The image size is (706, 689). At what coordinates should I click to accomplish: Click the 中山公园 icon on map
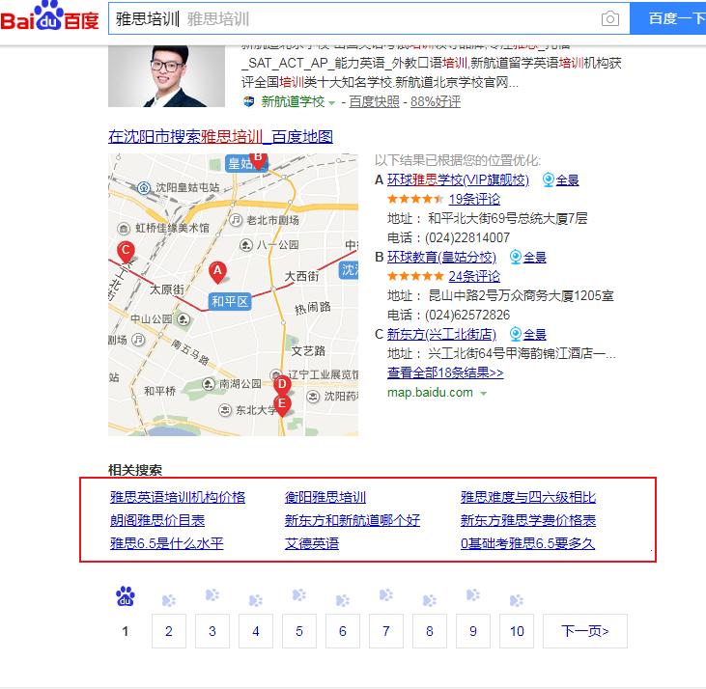pyautogui.click(x=184, y=319)
